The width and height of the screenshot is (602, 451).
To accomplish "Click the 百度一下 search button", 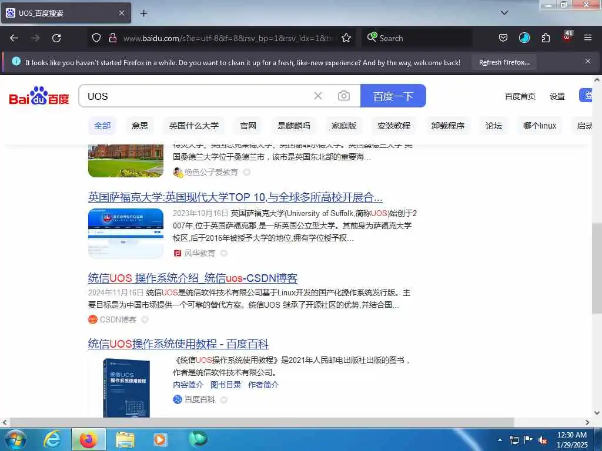I will [393, 96].
